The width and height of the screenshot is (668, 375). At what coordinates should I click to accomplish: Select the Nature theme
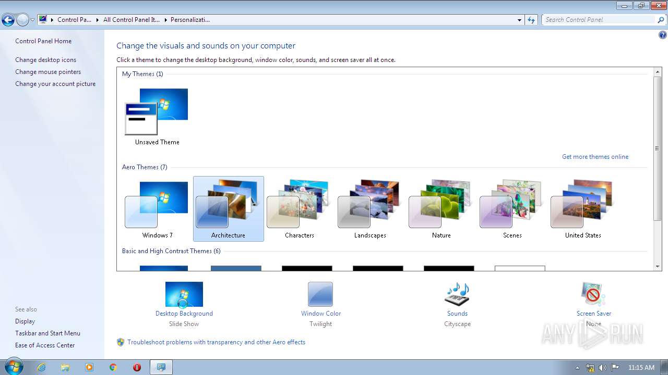point(442,209)
